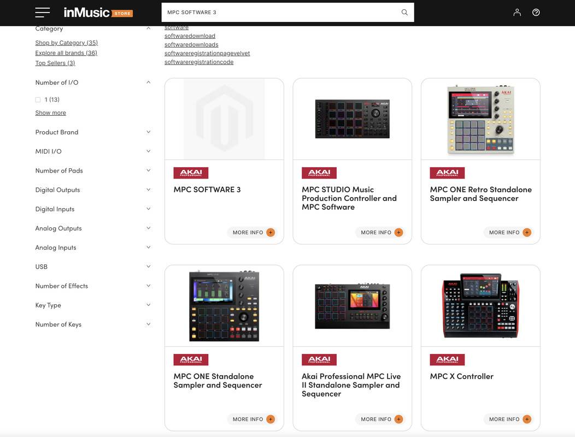This screenshot has height=437, width=575.
Task: Open the help question mark icon
Action: [x=536, y=13]
